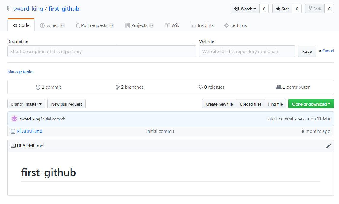This screenshot has height=204, width=339.
Task: Click the 'on 11 Mar' commit date
Action: [x=320, y=119]
